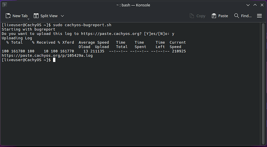Click the 'Average Speed' column header
Screen dimensions: 267x147
(x=94, y=43)
